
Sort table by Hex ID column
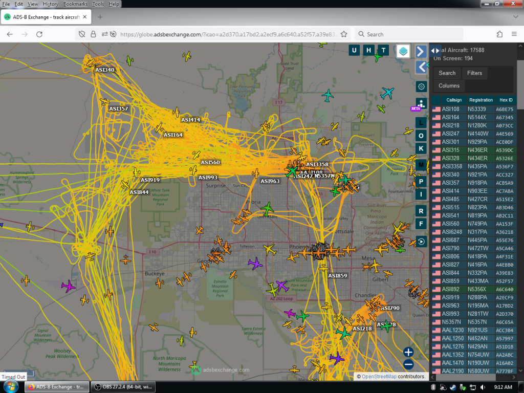pos(506,100)
